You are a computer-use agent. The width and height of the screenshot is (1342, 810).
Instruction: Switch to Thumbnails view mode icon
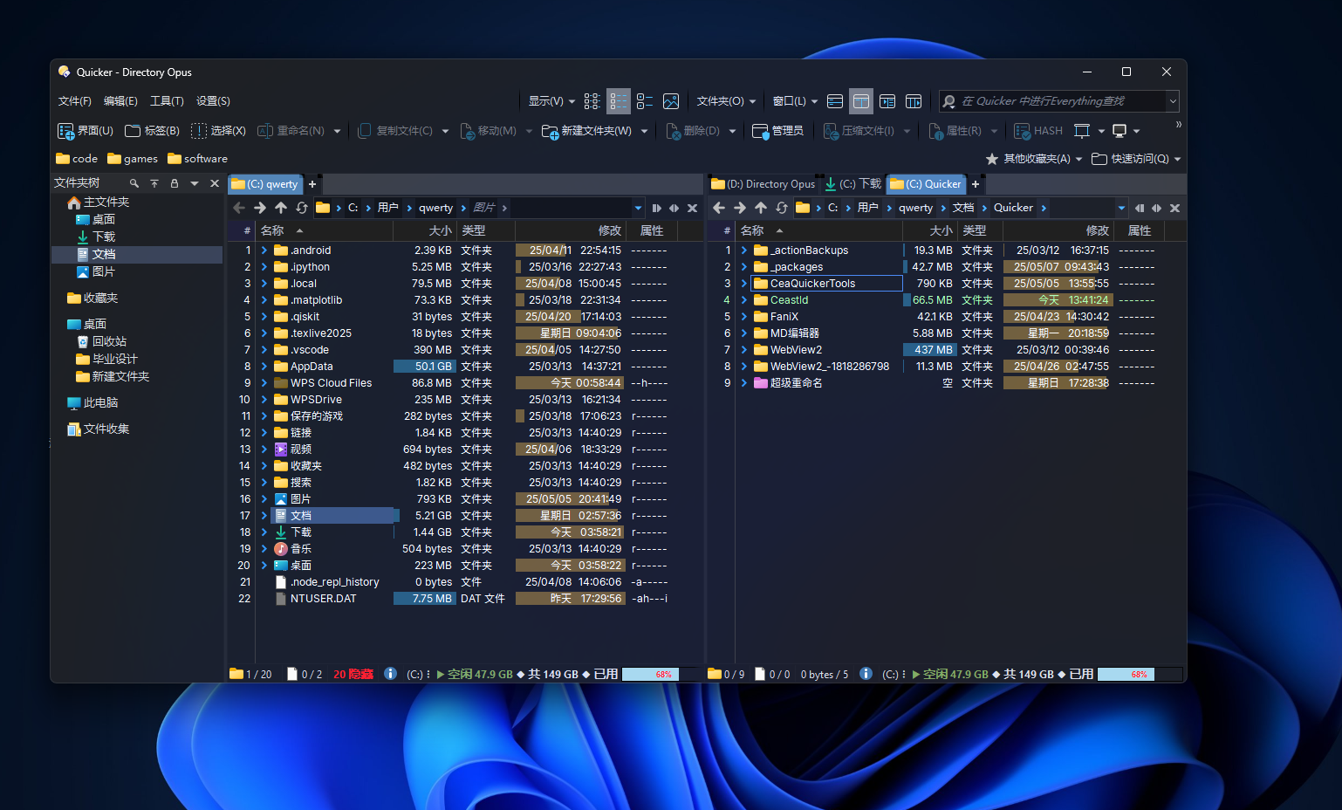click(671, 101)
